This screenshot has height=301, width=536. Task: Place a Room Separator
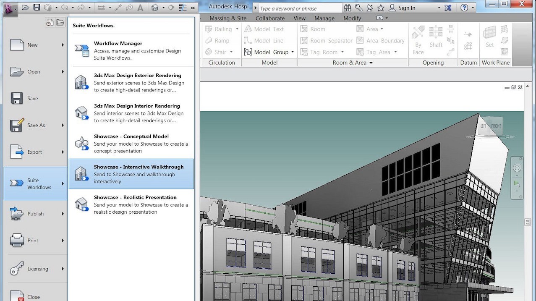click(331, 40)
